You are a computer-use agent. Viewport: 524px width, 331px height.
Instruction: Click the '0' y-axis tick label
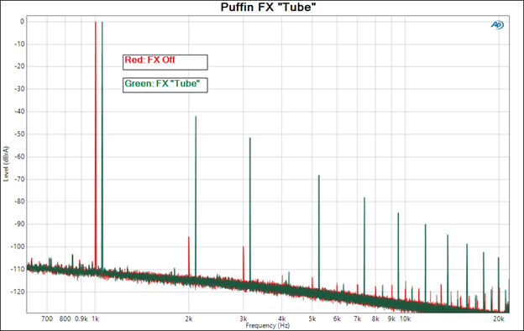click(x=22, y=21)
